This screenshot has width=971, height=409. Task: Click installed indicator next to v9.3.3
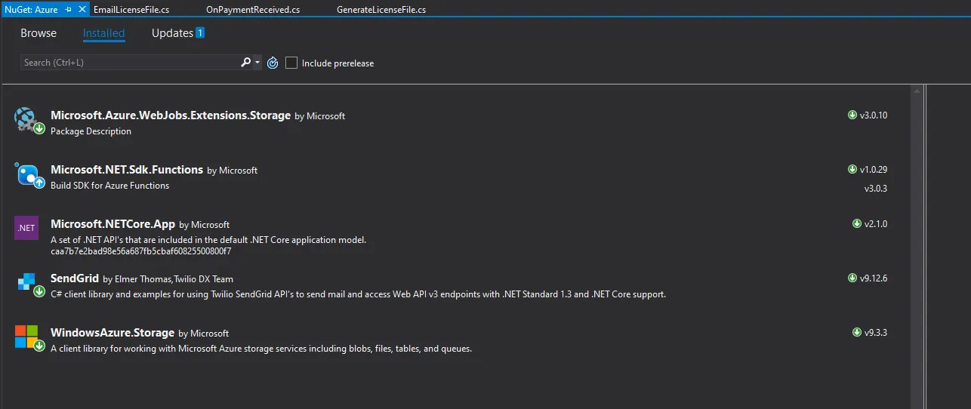click(x=857, y=333)
